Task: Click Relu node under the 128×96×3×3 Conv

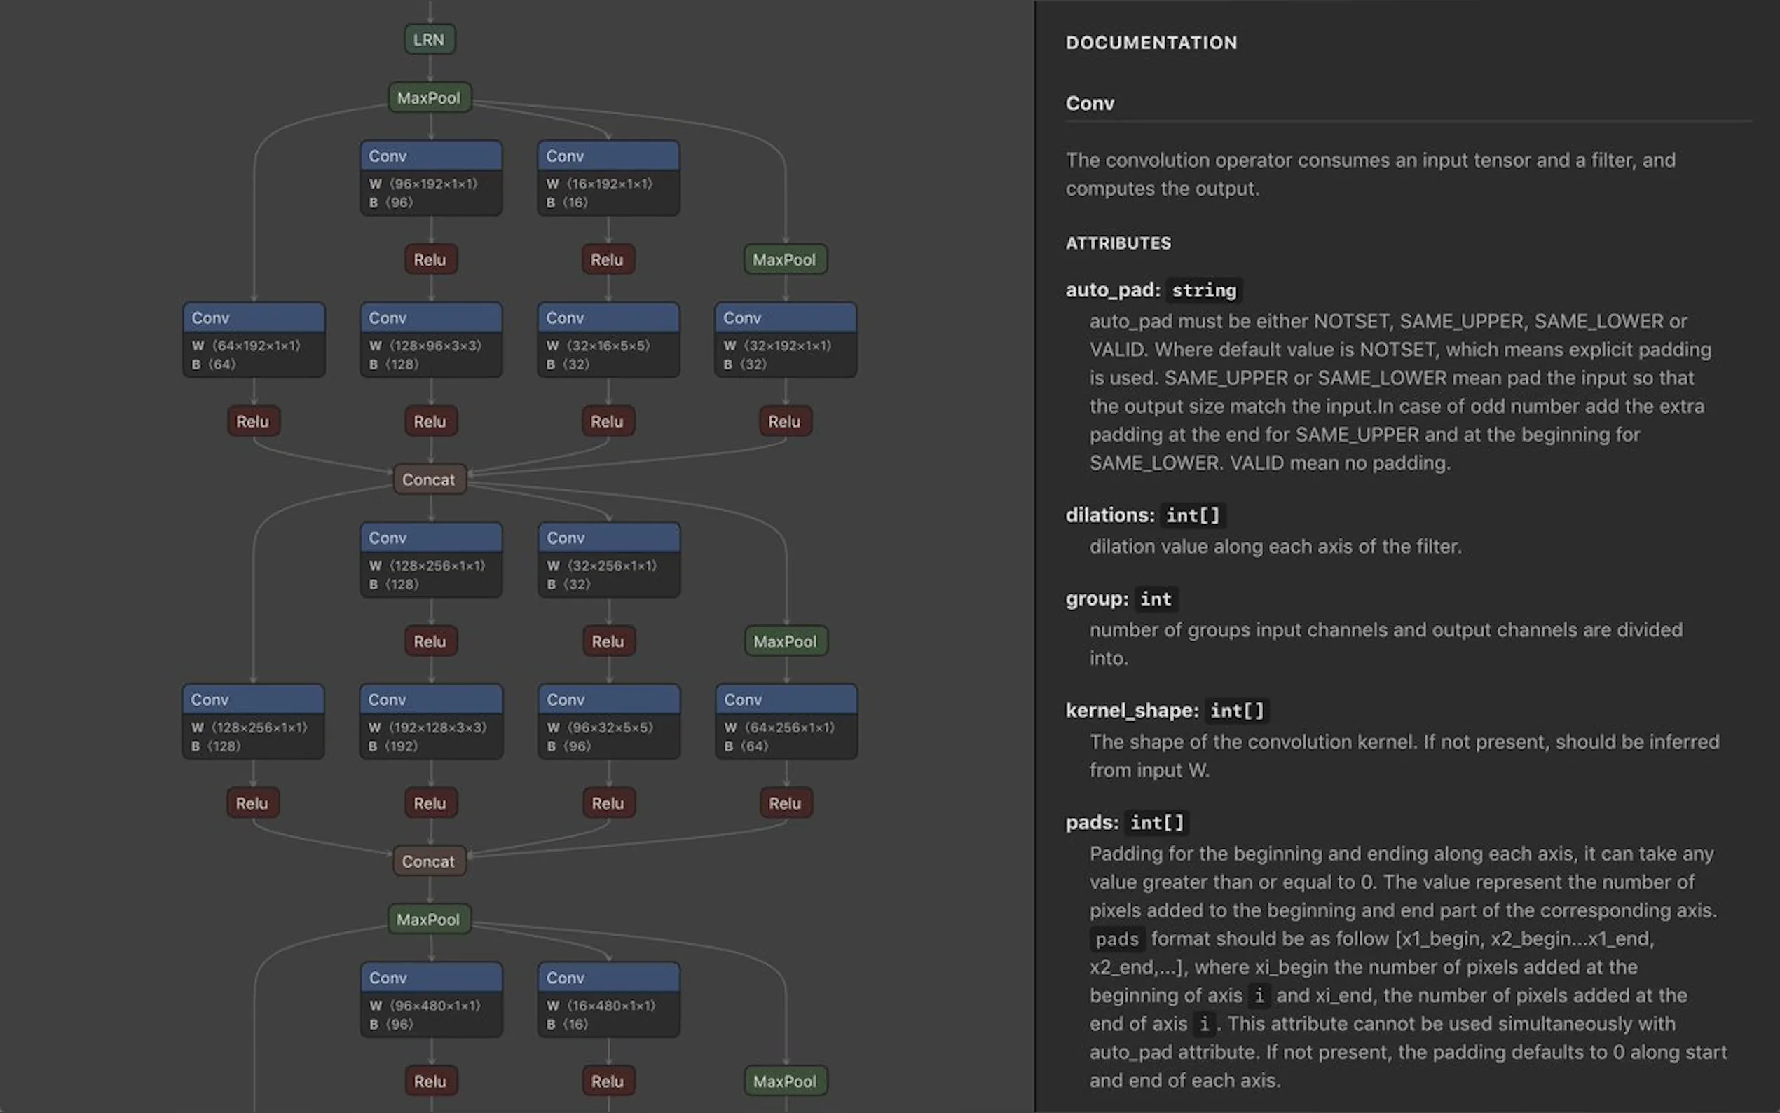Action: (x=430, y=422)
